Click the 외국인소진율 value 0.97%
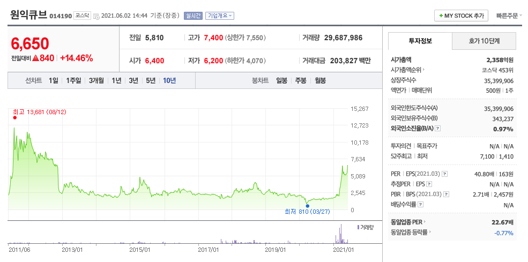Image resolution: width=528 pixels, height=262 pixels. click(x=503, y=129)
